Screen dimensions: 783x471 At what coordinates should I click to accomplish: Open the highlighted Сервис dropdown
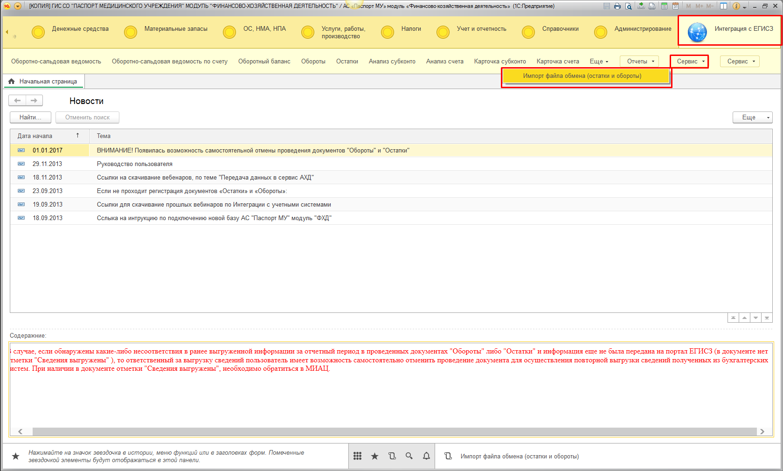(x=689, y=62)
